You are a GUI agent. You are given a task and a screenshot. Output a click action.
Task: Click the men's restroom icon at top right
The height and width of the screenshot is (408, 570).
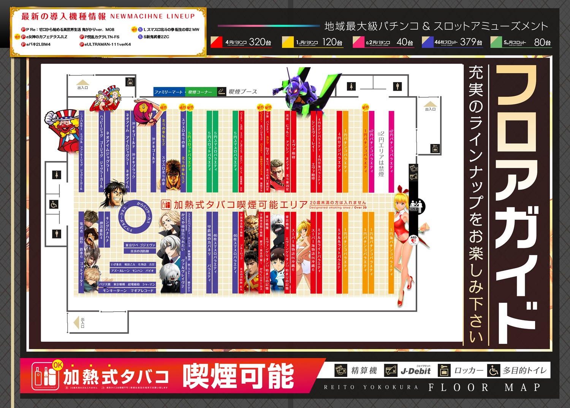click(397, 86)
